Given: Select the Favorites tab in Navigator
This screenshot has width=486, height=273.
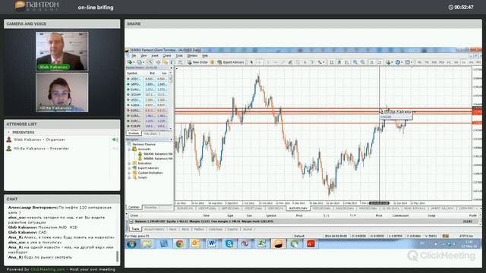Looking at the screenshot, I should (150, 207).
